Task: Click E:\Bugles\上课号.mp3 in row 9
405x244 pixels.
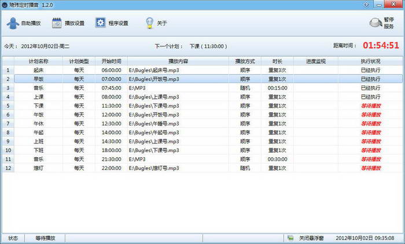Action: click(154, 142)
